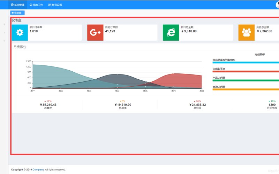The height and width of the screenshot is (174, 279).
Task: Click the blue add-to-cart progress bar
Action: point(246,63)
